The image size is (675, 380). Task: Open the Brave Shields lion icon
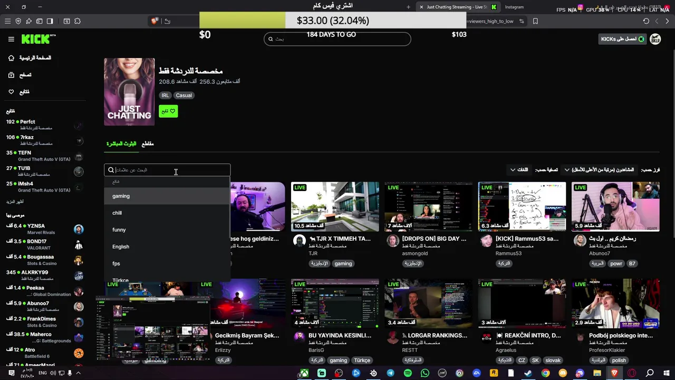coord(154,21)
